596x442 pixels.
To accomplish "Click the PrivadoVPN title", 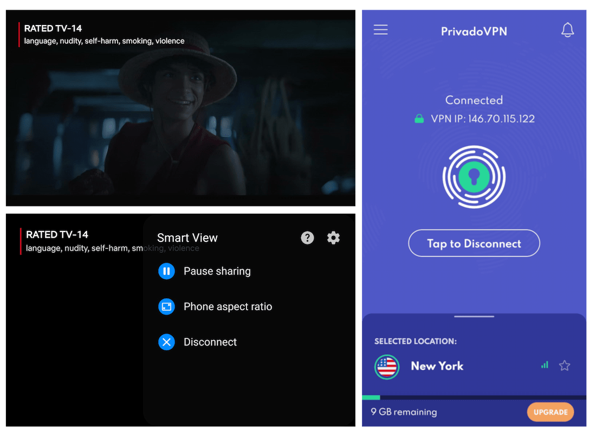I will pyautogui.click(x=474, y=31).
